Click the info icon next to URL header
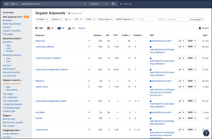The image size is (212, 139). coord(155,35)
